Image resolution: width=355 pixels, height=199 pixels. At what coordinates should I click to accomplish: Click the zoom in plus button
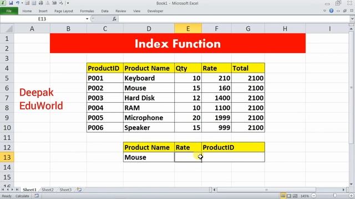click(352, 196)
